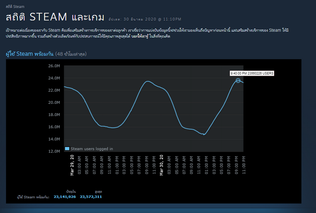Click the 'ผู้ใช้ Steam พร้อมกัน:' row label
The width and height of the screenshot is (316, 213).
click(33, 197)
